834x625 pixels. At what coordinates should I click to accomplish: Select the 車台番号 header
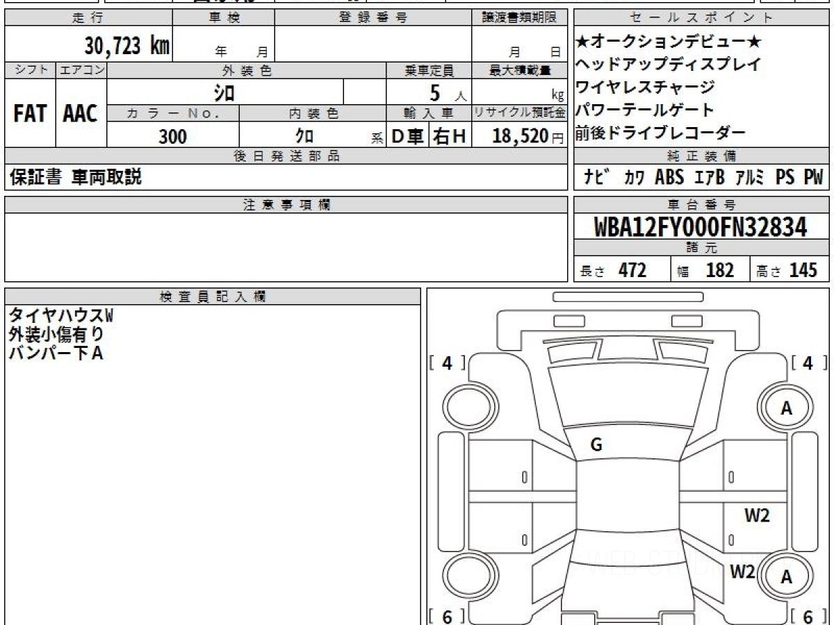click(x=702, y=205)
